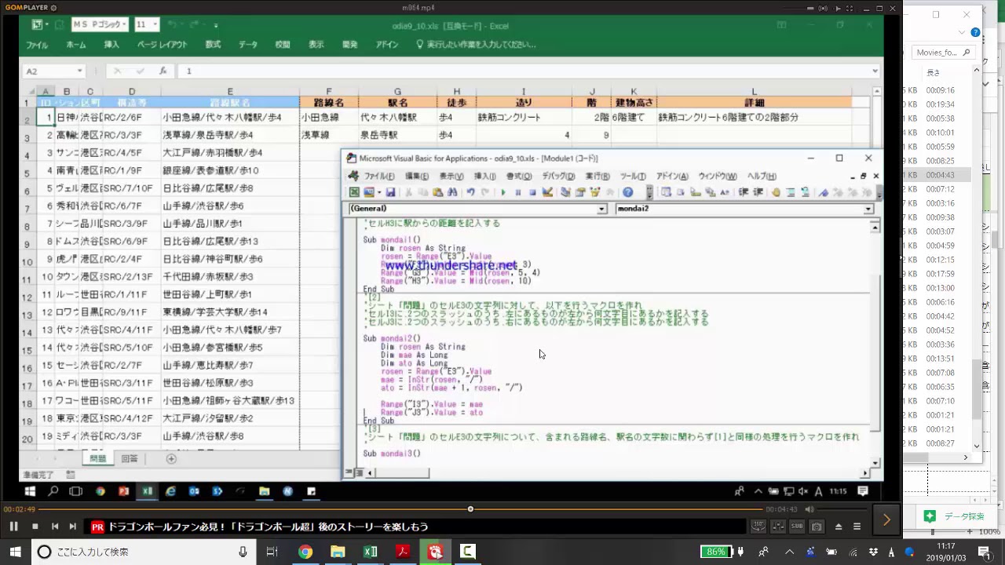1005x565 pixels.
Task: Open the デバッグ menu in VBA editor
Action: point(558,177)
